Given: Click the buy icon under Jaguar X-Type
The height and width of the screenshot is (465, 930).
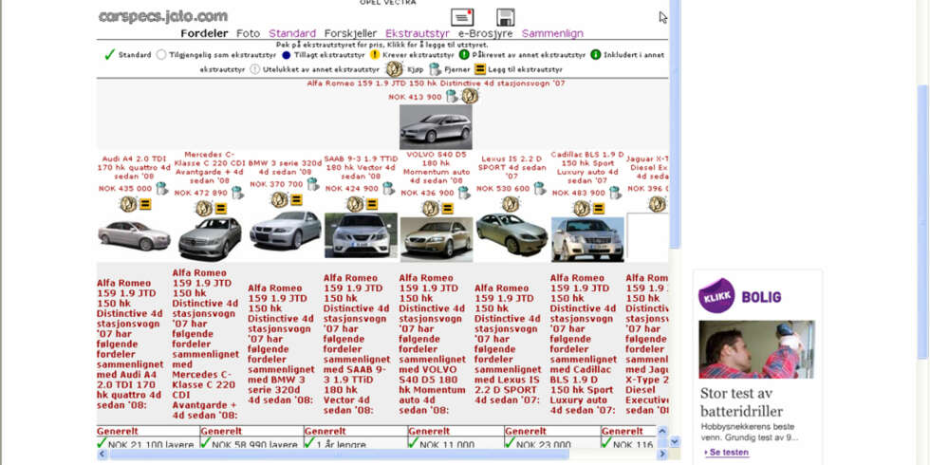Looking at the screenshot, I should [x=657, y=204].
